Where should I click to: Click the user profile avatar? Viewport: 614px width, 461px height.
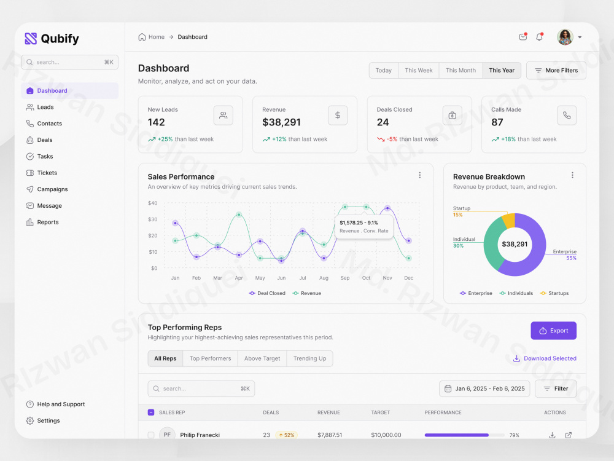pyautogui.click(x=565, y=37)
